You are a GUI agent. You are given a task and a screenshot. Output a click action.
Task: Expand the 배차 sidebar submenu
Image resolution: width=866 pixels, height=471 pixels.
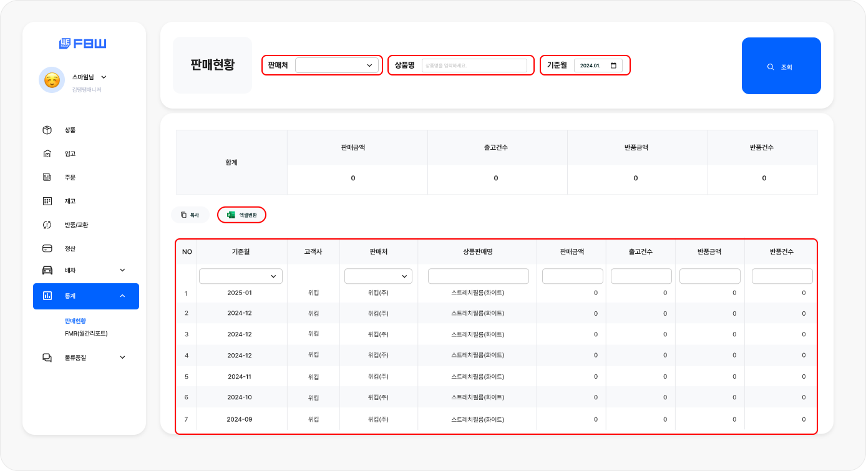point(122,270)
